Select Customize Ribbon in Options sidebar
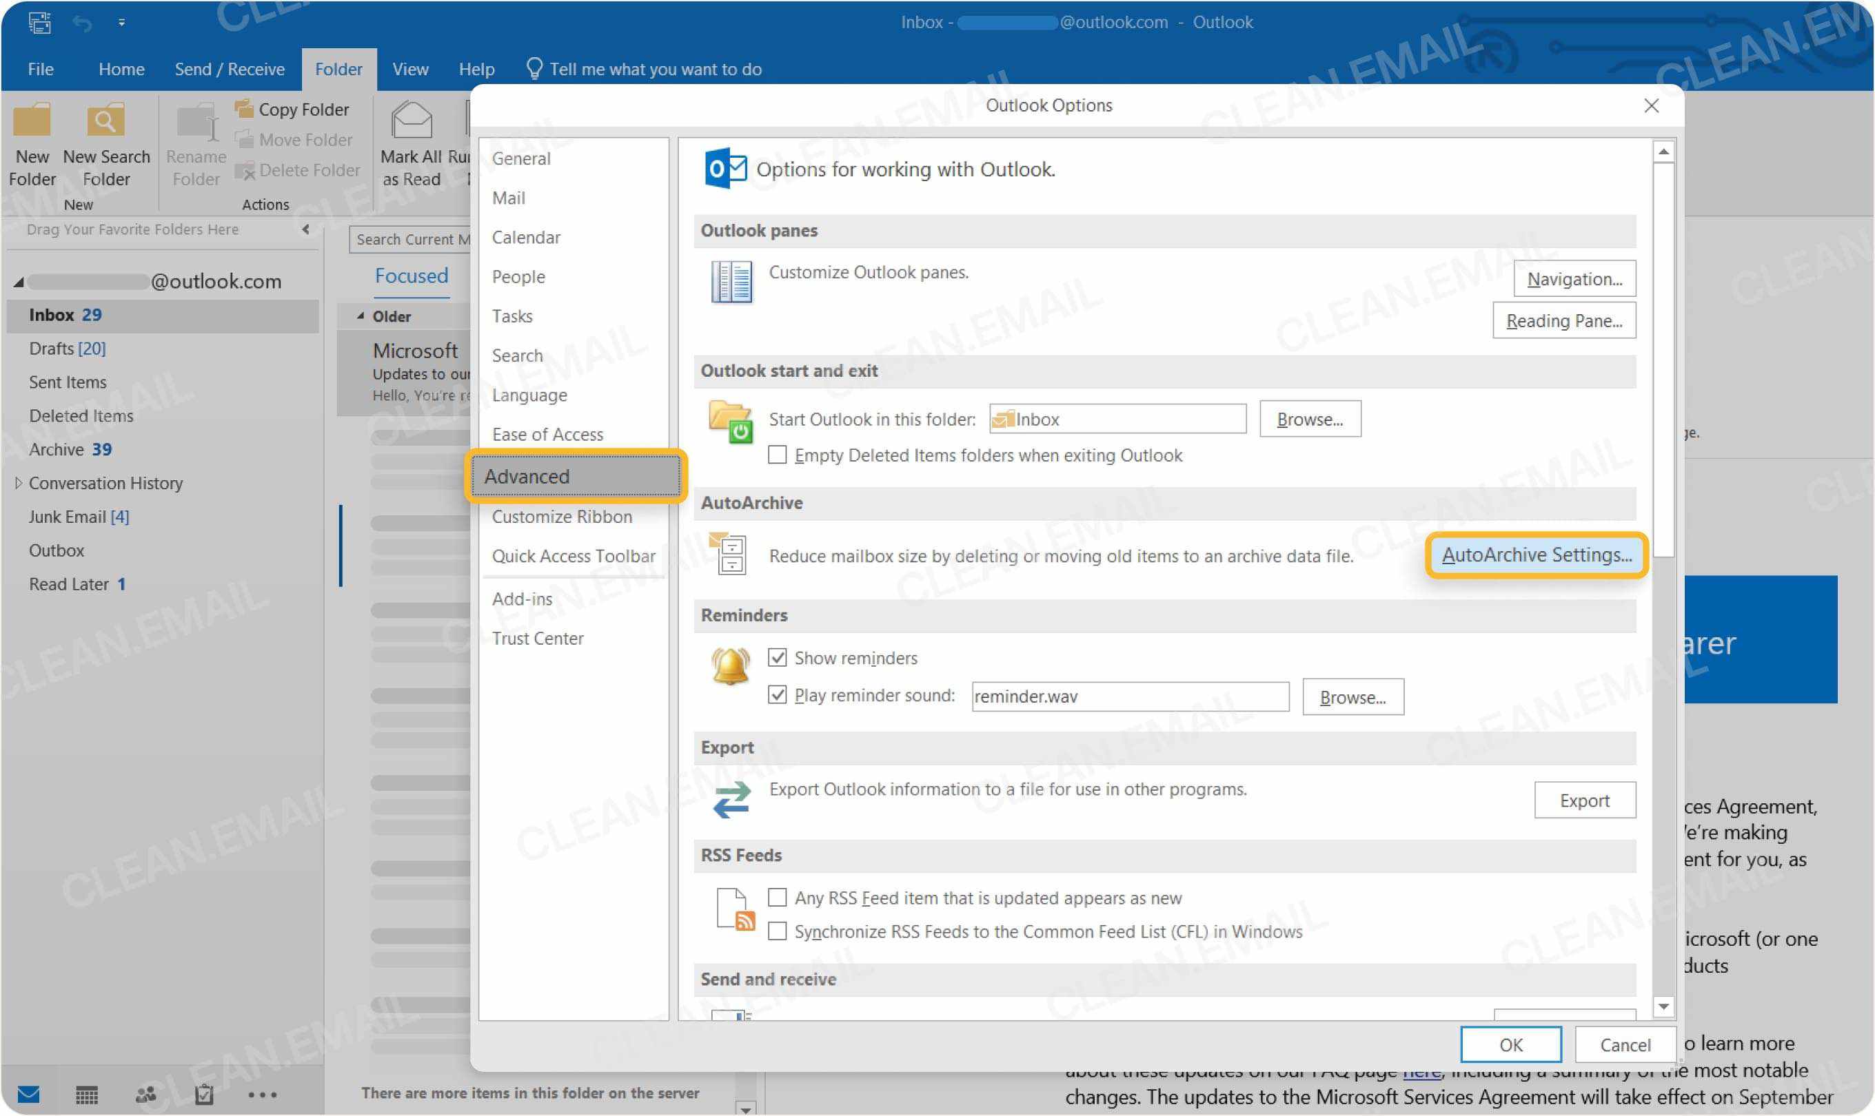 point(561,516)
